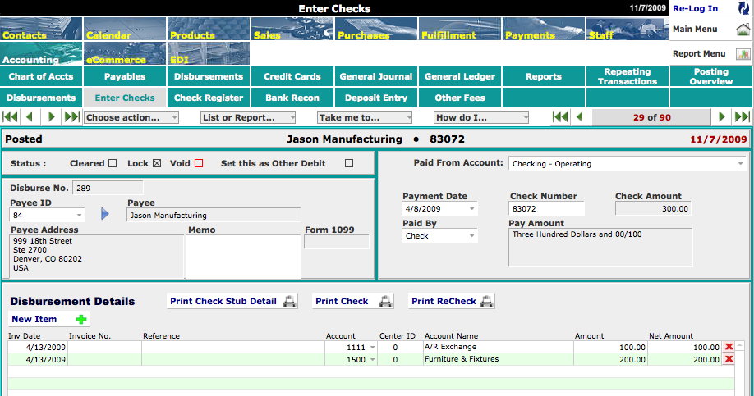Open the Contacts module tile
The height and width of the screenshot is (396, 754).
coord(41,29)
